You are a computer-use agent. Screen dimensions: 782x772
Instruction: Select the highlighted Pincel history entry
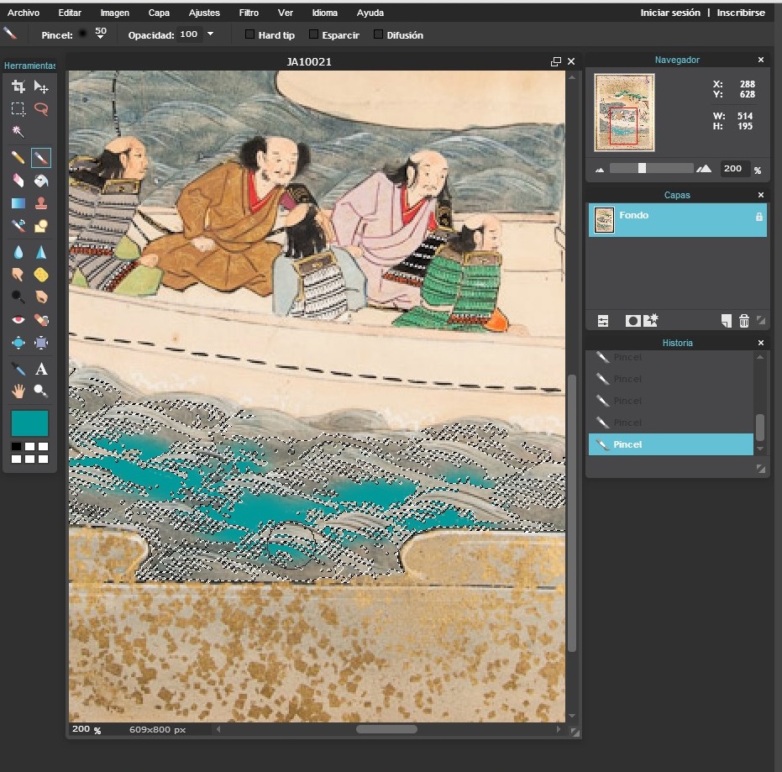[671, 444]
